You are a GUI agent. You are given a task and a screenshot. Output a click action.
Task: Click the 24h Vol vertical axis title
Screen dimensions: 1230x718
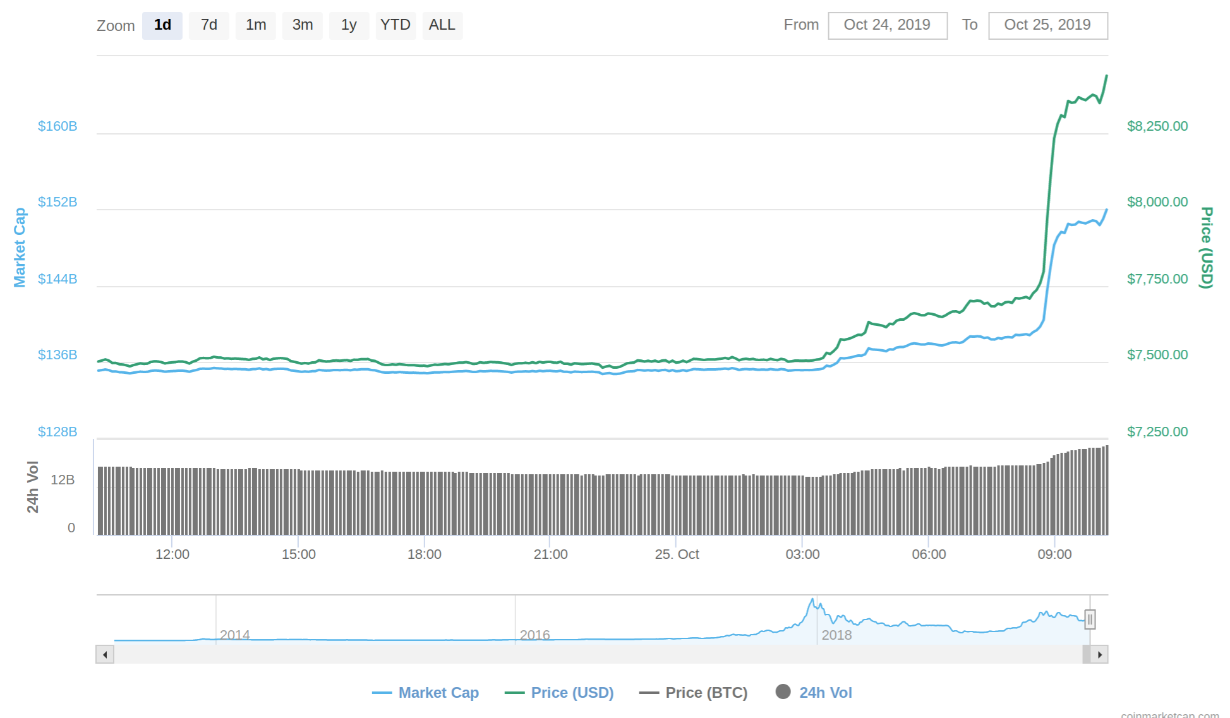pyautogui.click(x=33, y=487)
